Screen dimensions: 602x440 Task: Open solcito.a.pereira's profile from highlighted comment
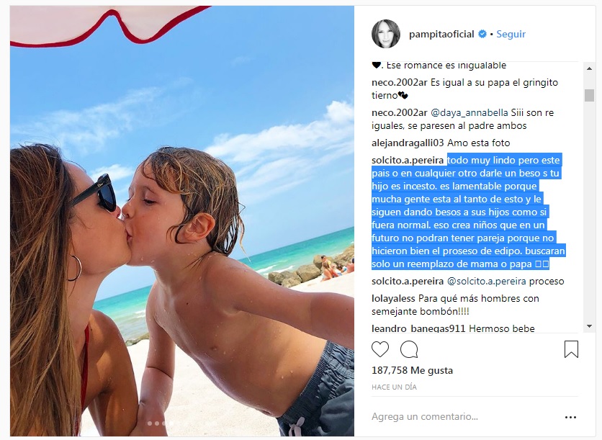408,160
